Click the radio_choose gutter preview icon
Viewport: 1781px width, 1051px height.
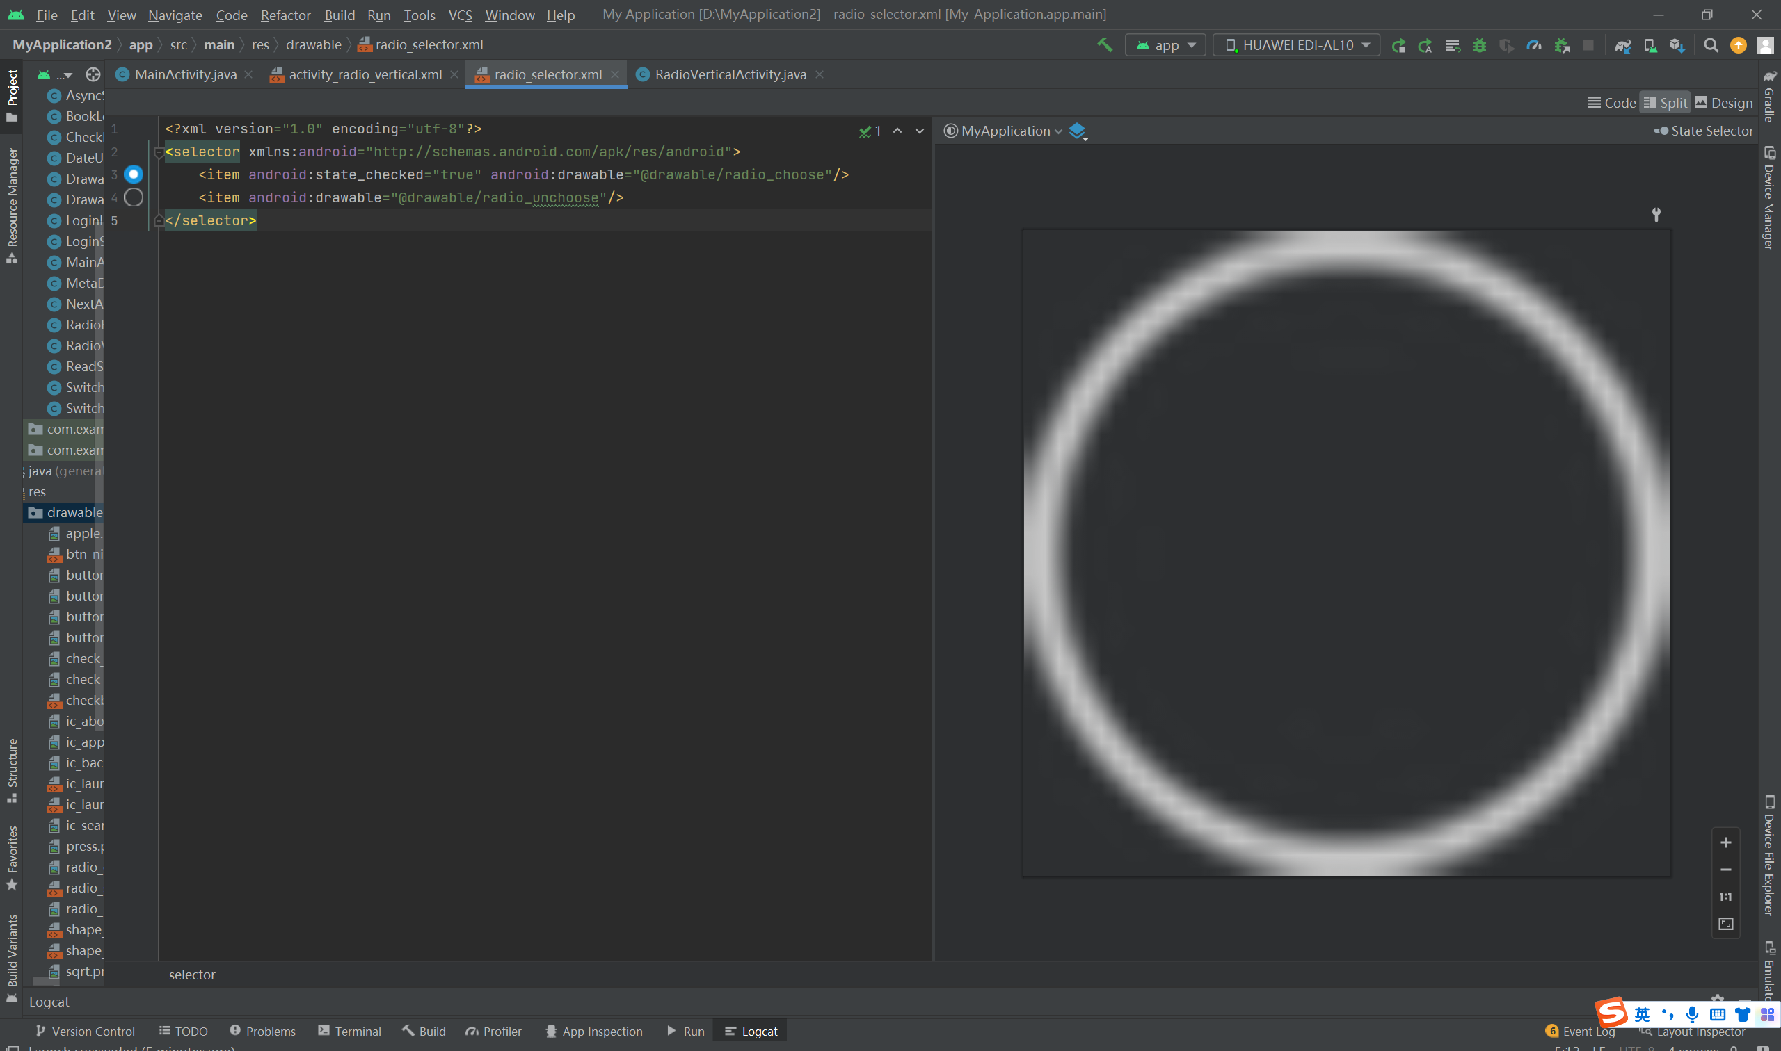[x=134, y=174]
